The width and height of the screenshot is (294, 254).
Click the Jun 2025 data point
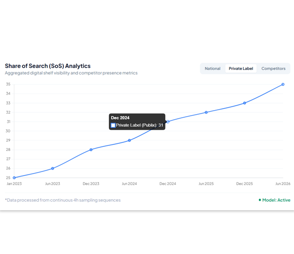click(x=206, y=112)
